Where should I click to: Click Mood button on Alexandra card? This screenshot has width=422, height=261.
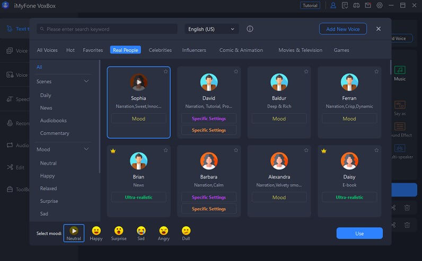pos(279,197)
